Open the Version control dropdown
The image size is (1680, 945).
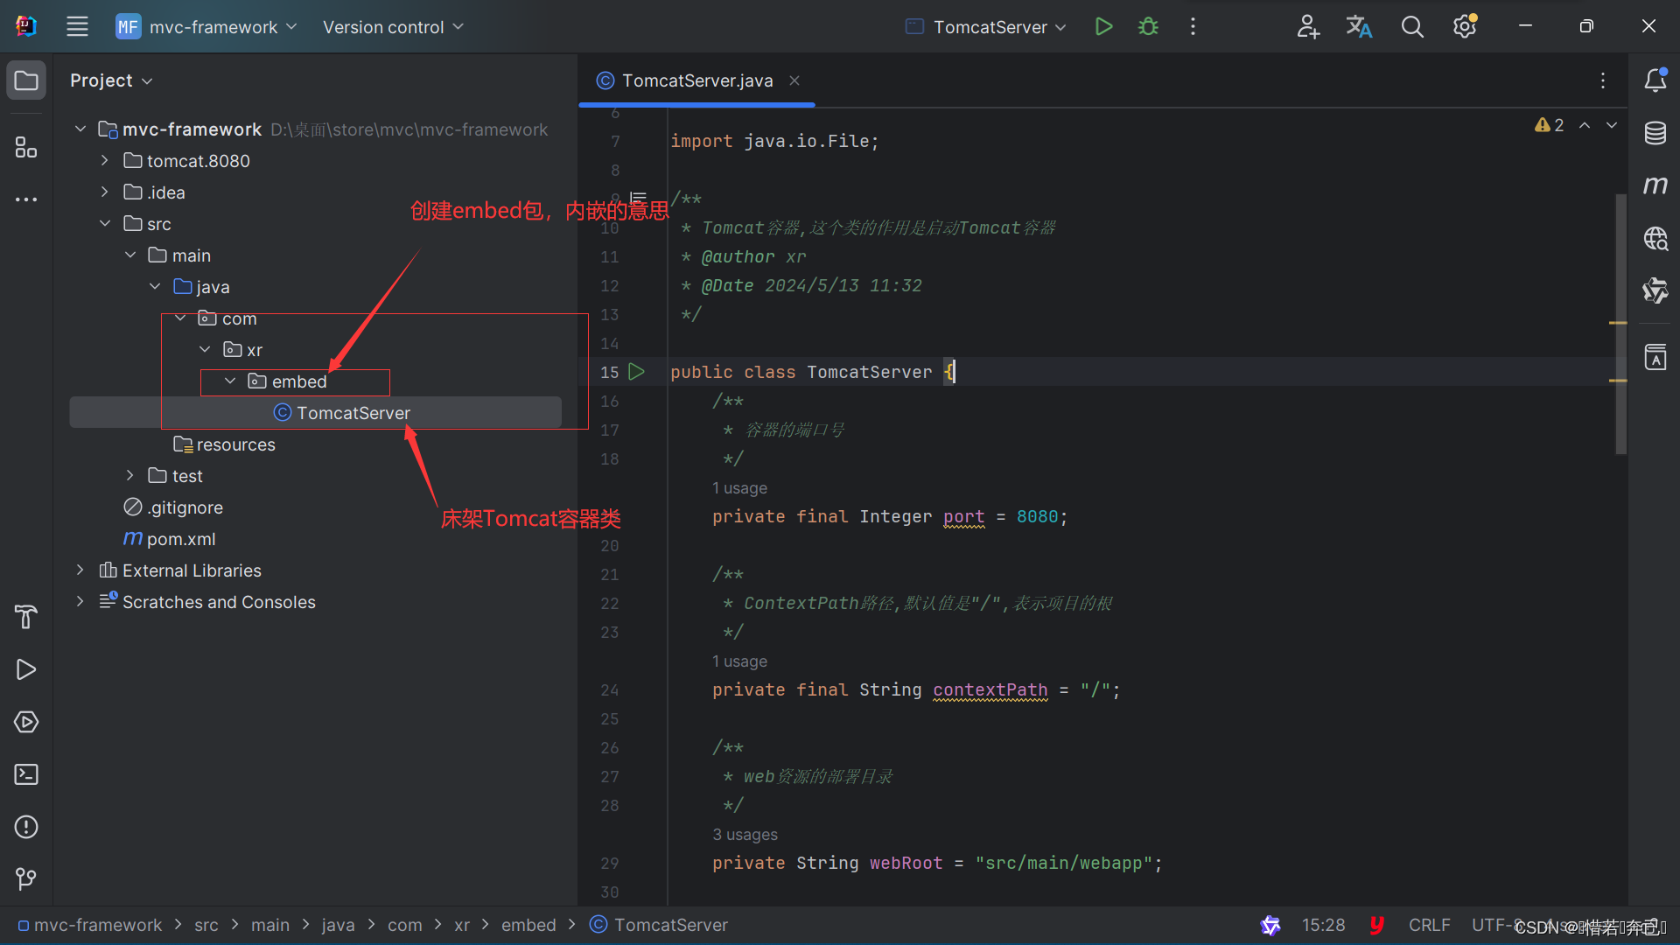click(x=393, y=27)
